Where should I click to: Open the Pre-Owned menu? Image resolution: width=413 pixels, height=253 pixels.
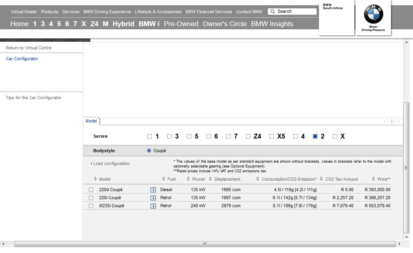(x=181, y=24)
